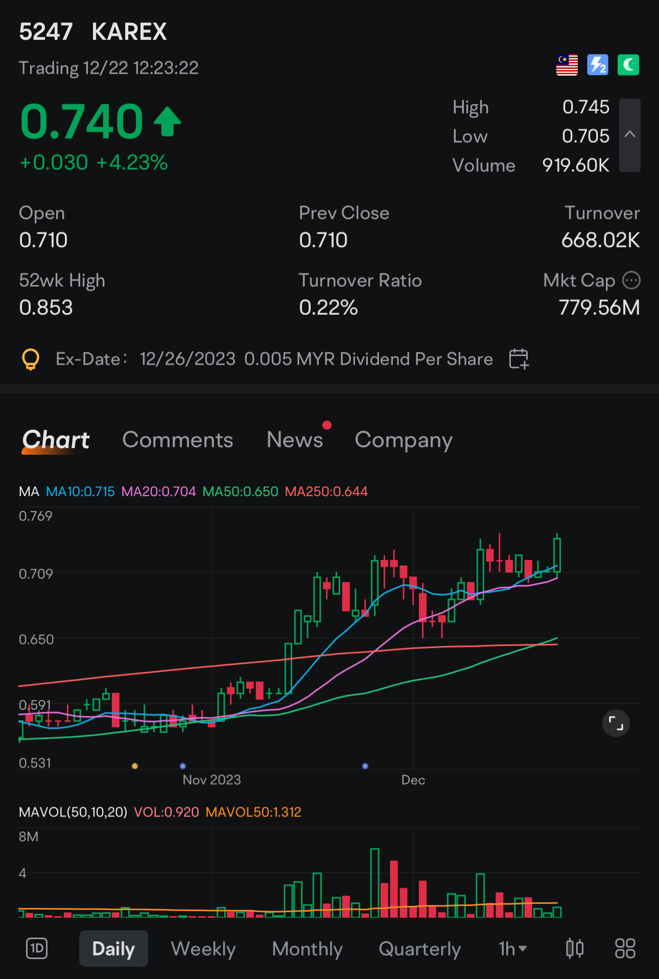Viewport: 659px width, 979px height.
Task: Switch to Monthly timeframe
Action: (x=307, y=949)
